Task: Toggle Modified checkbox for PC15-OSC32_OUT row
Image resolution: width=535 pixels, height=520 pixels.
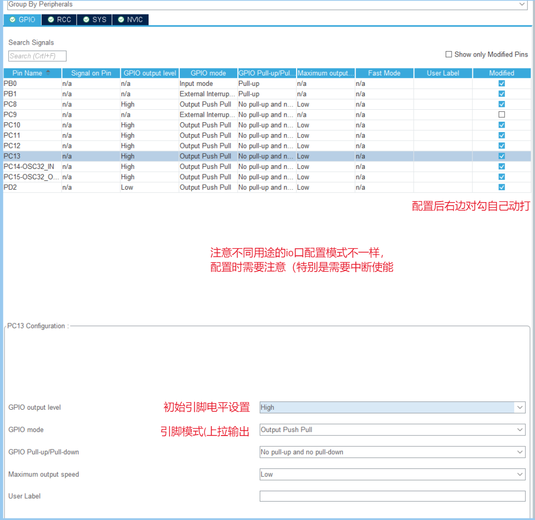Action: tap(502, 177)
